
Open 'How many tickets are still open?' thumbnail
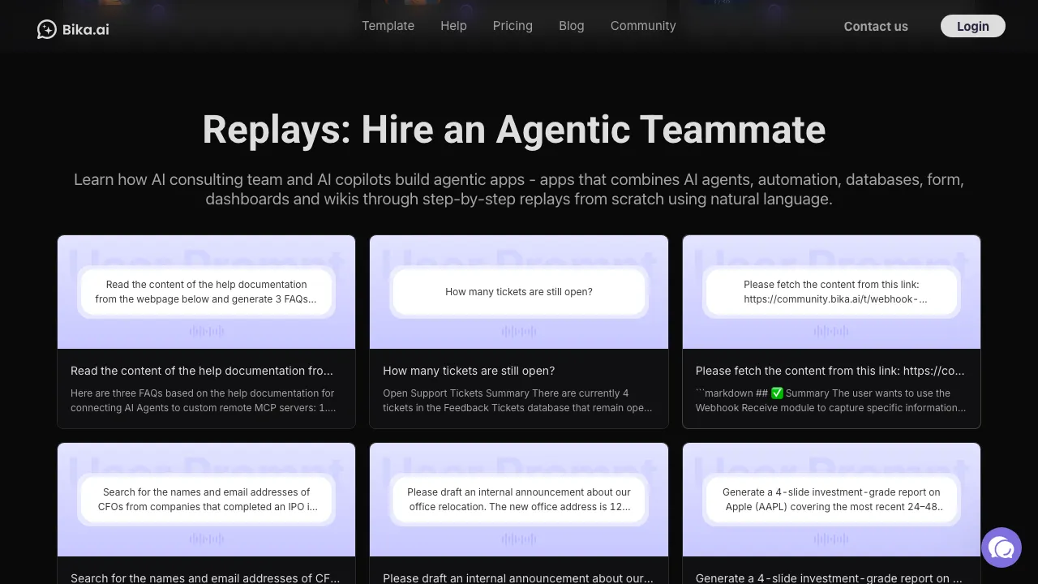(x=519, y=292)
